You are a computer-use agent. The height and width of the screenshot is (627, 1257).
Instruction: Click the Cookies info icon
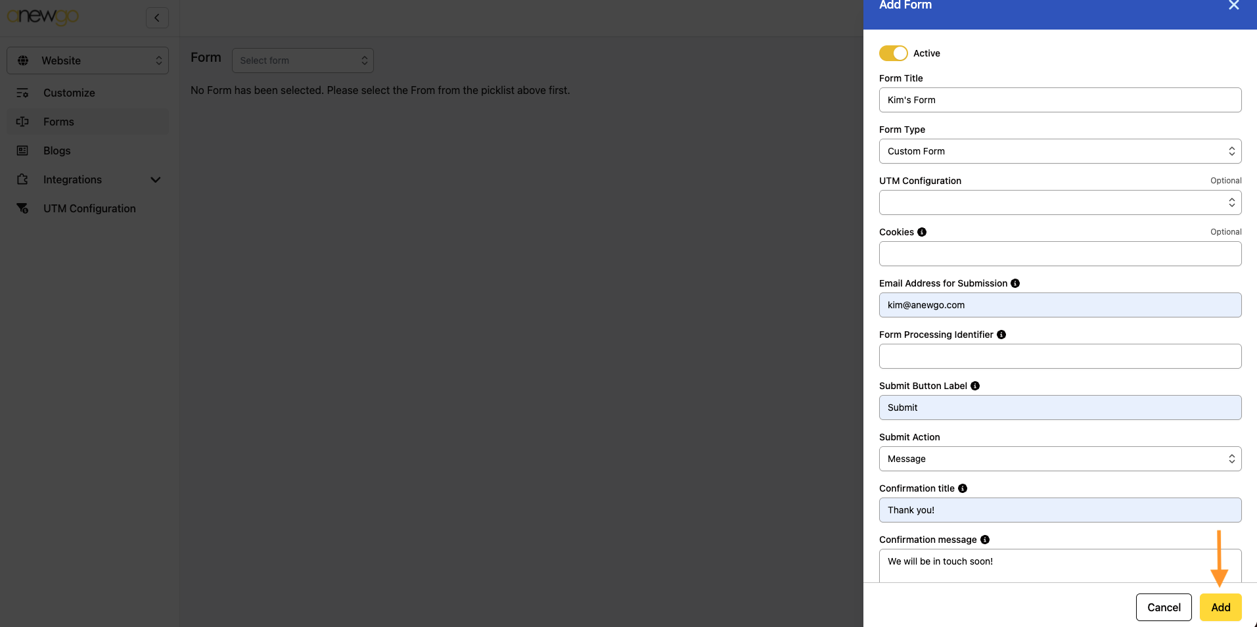(922, 232)
